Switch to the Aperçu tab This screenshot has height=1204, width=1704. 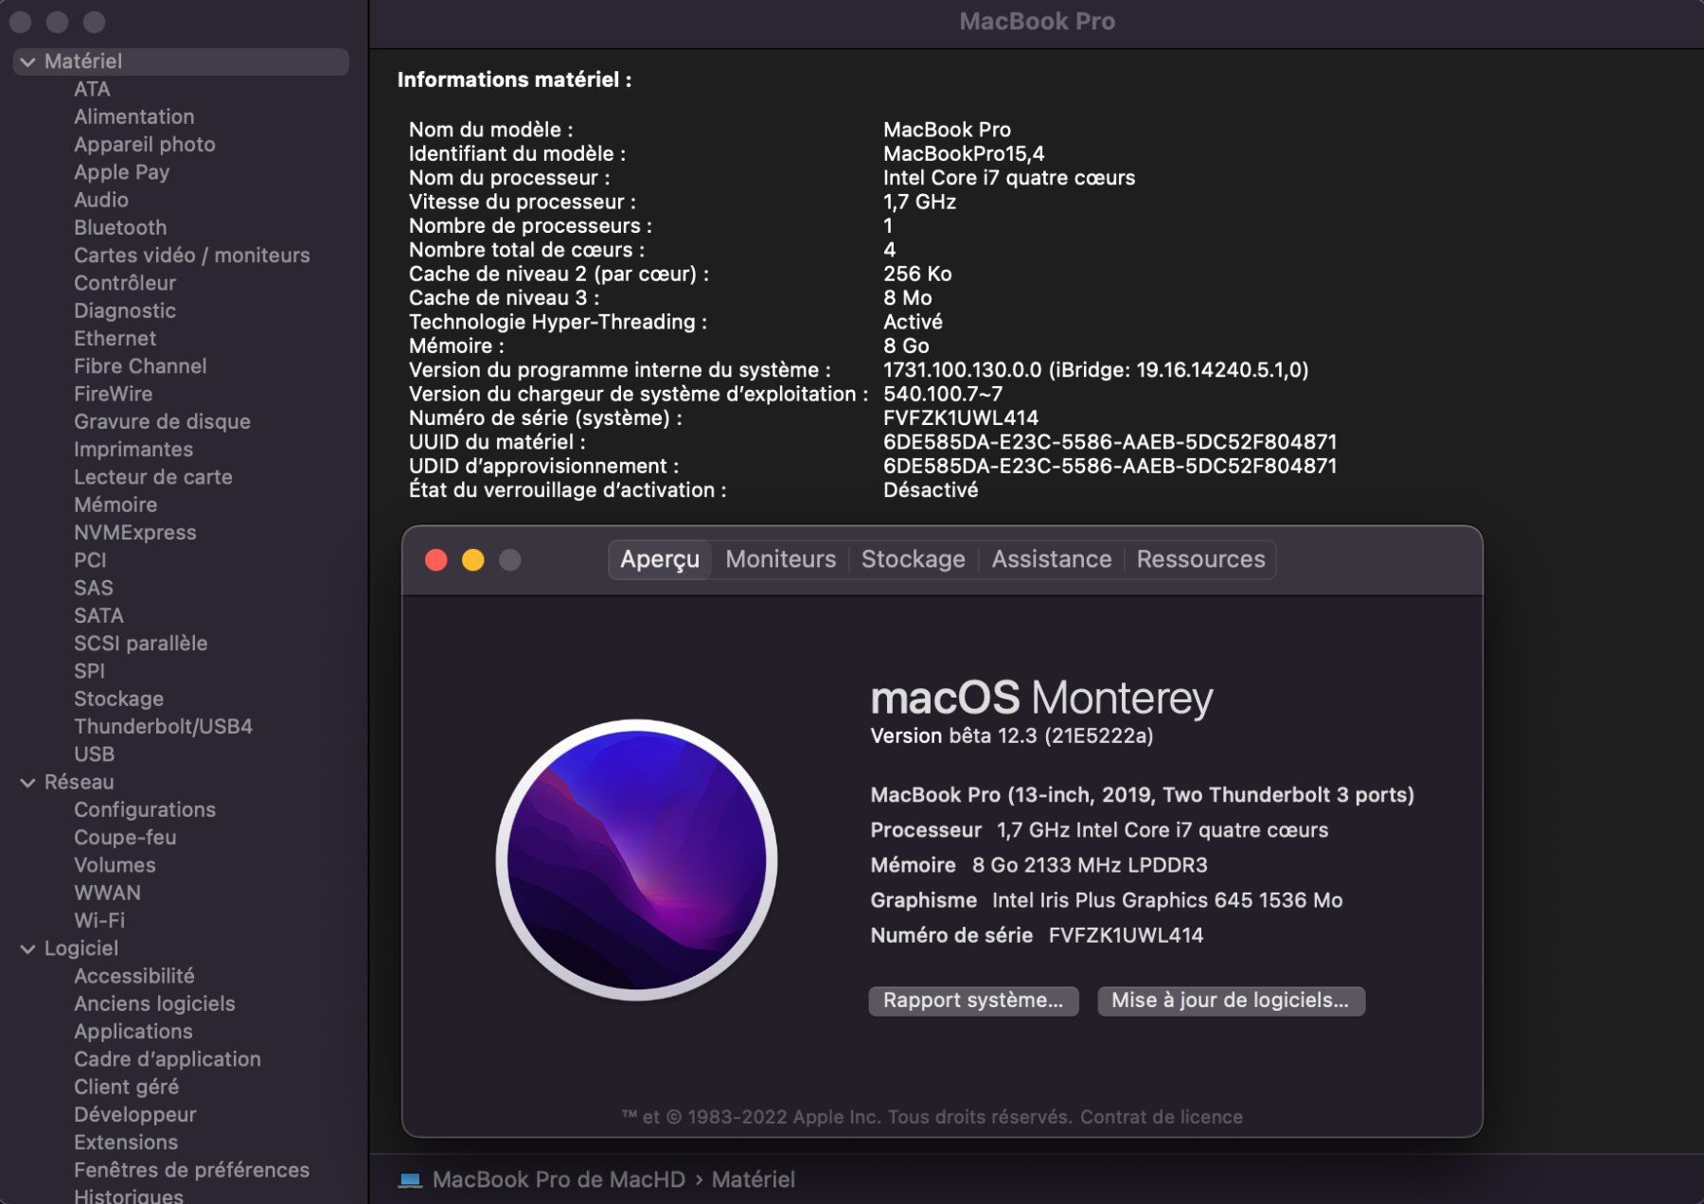660,559
